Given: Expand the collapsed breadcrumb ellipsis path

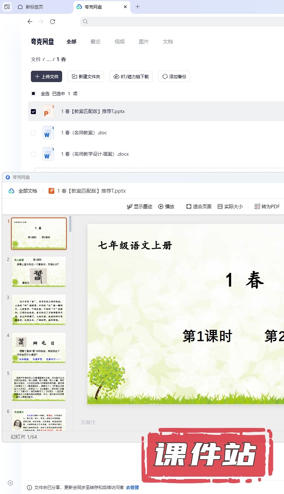Looking at the screenshot, I should pyautogui.click(x=49, y=59).
